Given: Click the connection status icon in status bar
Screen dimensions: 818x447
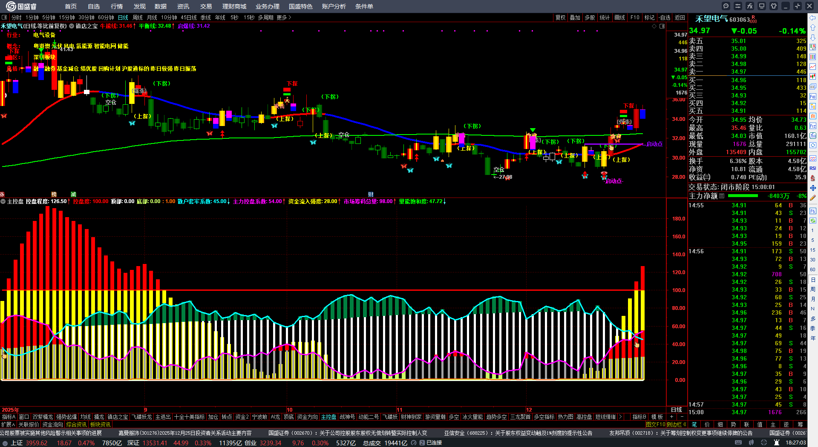Looking at the screenshot, I should pyautogui.click(x=422, y=443).
